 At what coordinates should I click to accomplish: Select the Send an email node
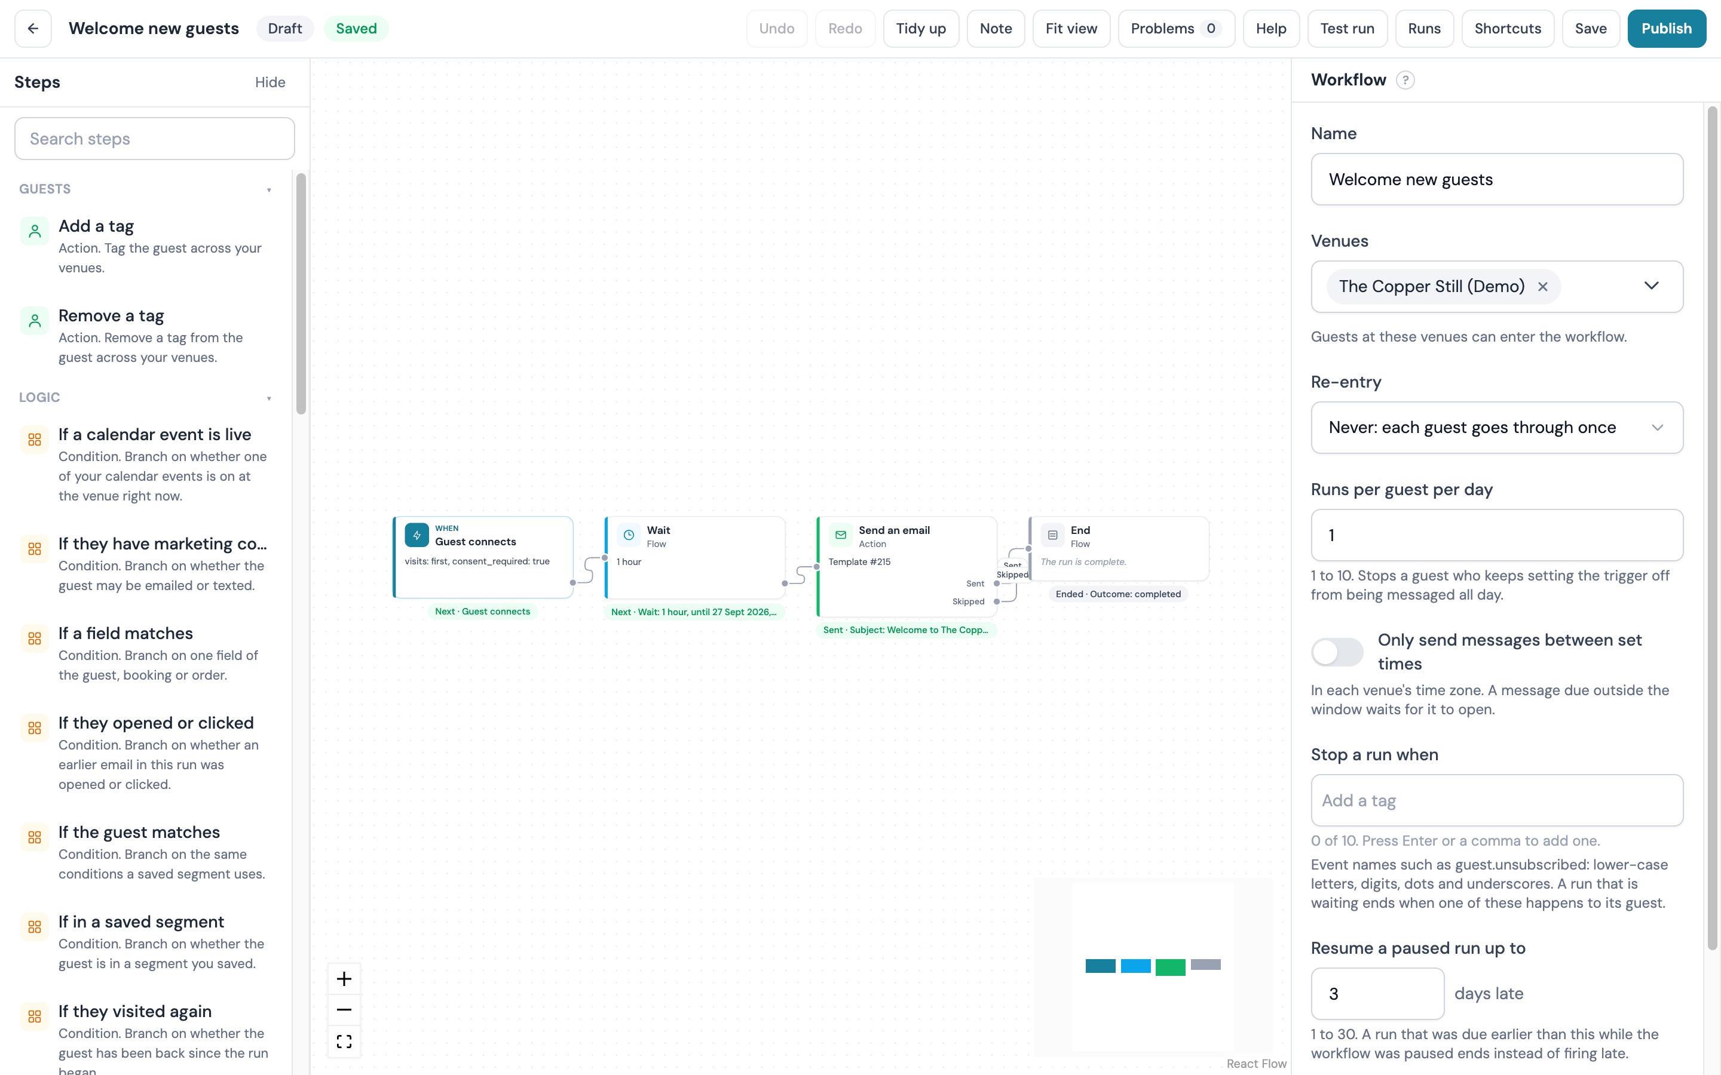coord(907,567)
